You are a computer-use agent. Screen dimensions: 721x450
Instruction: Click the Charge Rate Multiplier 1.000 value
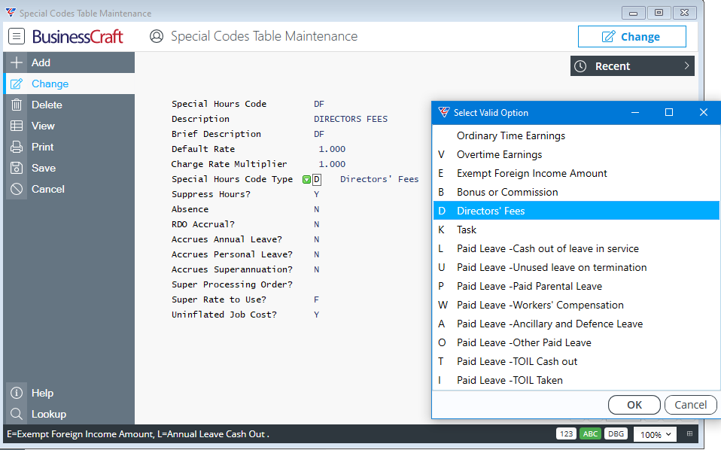(332, 164)
